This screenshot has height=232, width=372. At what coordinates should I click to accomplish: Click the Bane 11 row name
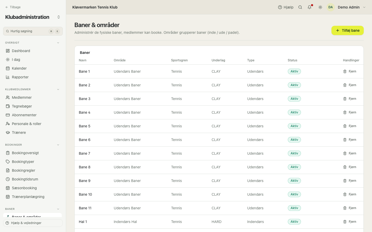(x=85, y=208)
